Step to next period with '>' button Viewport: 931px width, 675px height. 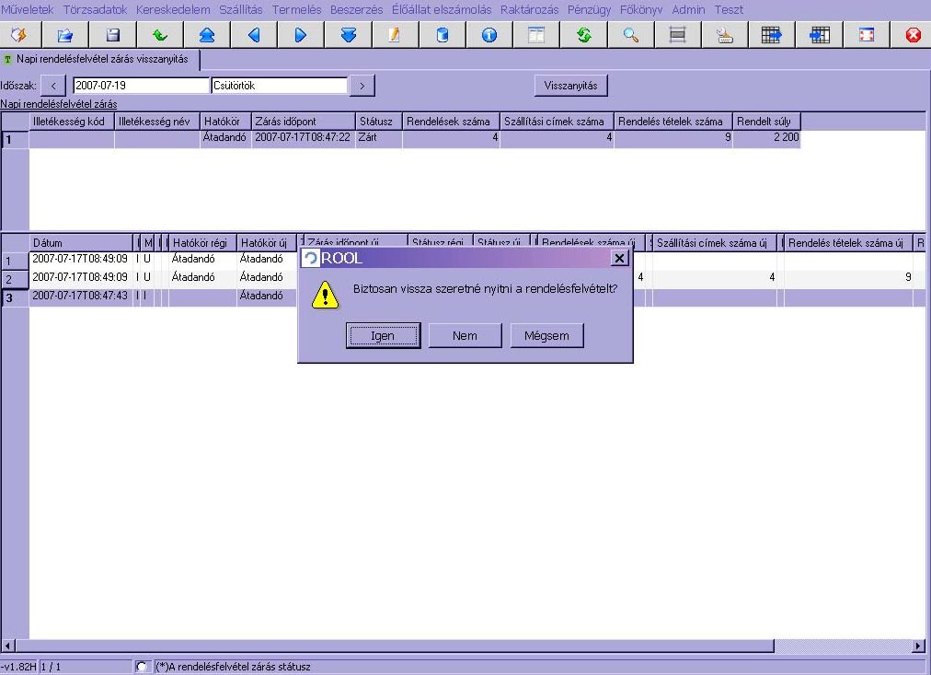pos(363,86)
